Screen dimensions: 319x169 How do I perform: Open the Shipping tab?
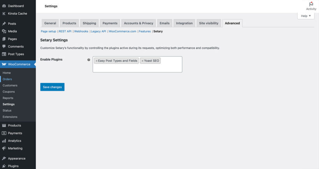89,23
